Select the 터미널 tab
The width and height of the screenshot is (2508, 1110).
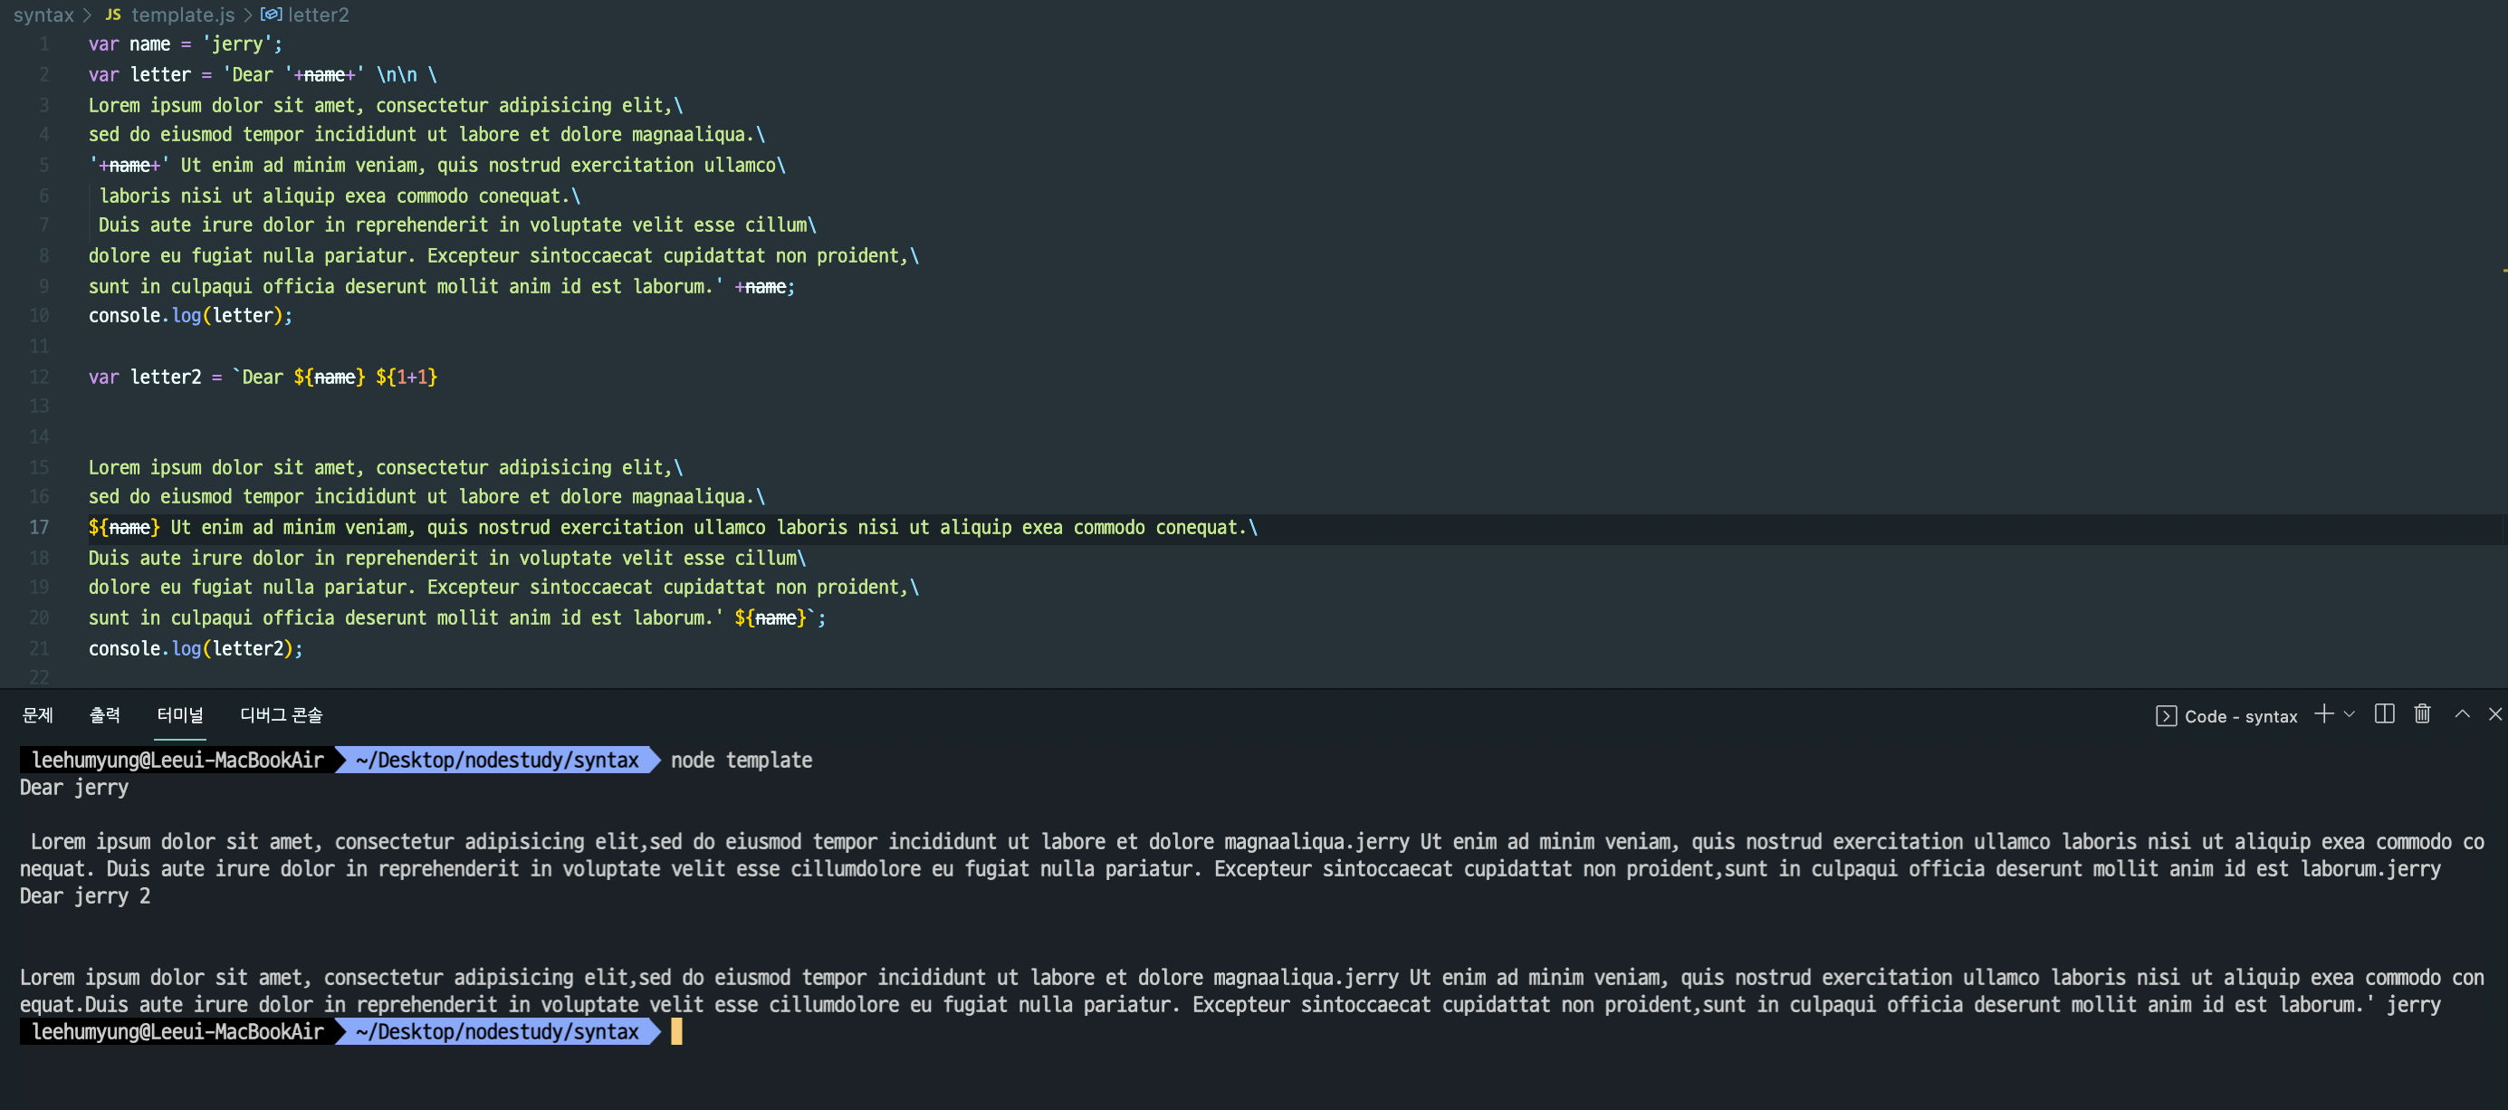coord(180,715)
